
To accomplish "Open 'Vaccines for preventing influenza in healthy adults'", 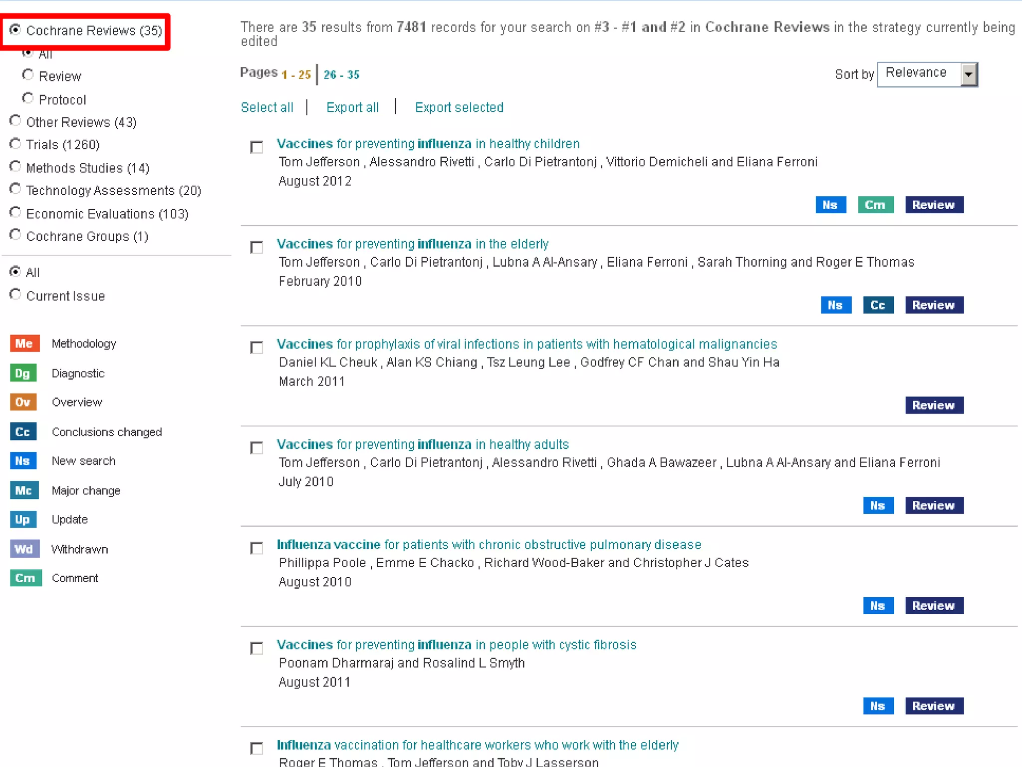I will 423,444.
